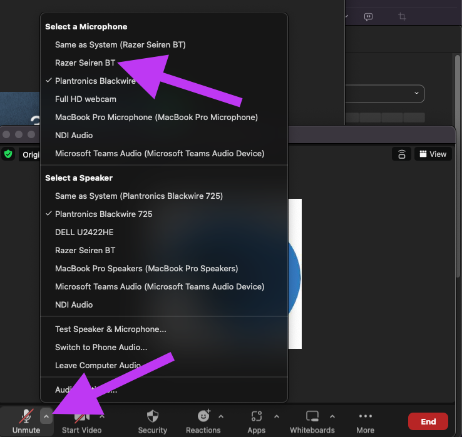Select Razer Seiren BT as microphone
Image resolution: width=462 pixels, height=437 pixels.
tap(164, 63)
